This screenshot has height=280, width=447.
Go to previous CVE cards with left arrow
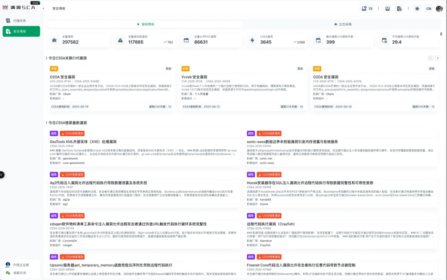tap(430, 58)
